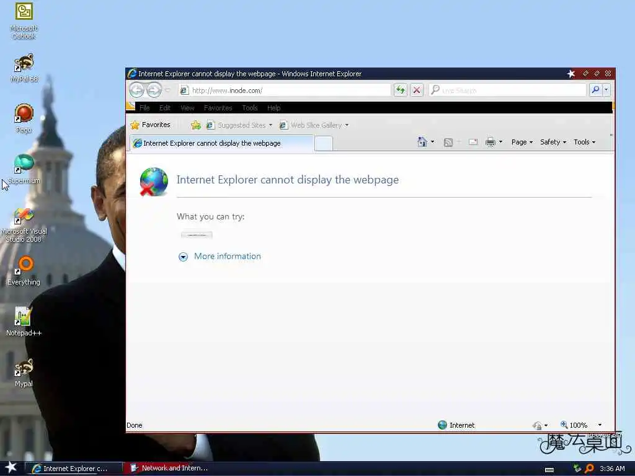The width and height of the screenshot is (635, 476).
Task: Open the Page command menu
Action: point(522,142)
